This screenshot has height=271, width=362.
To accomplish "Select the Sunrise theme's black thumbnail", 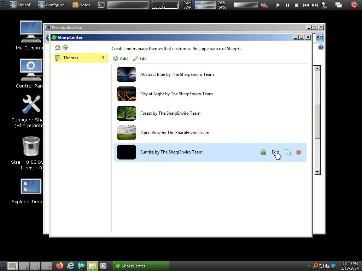I will coord(127,152).
